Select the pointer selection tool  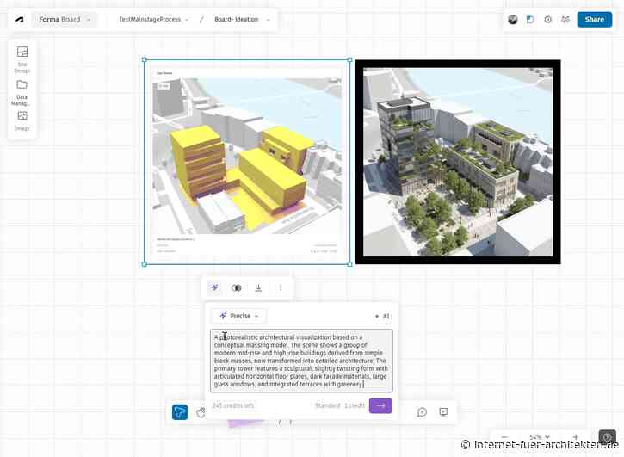[x=180, y=412]
